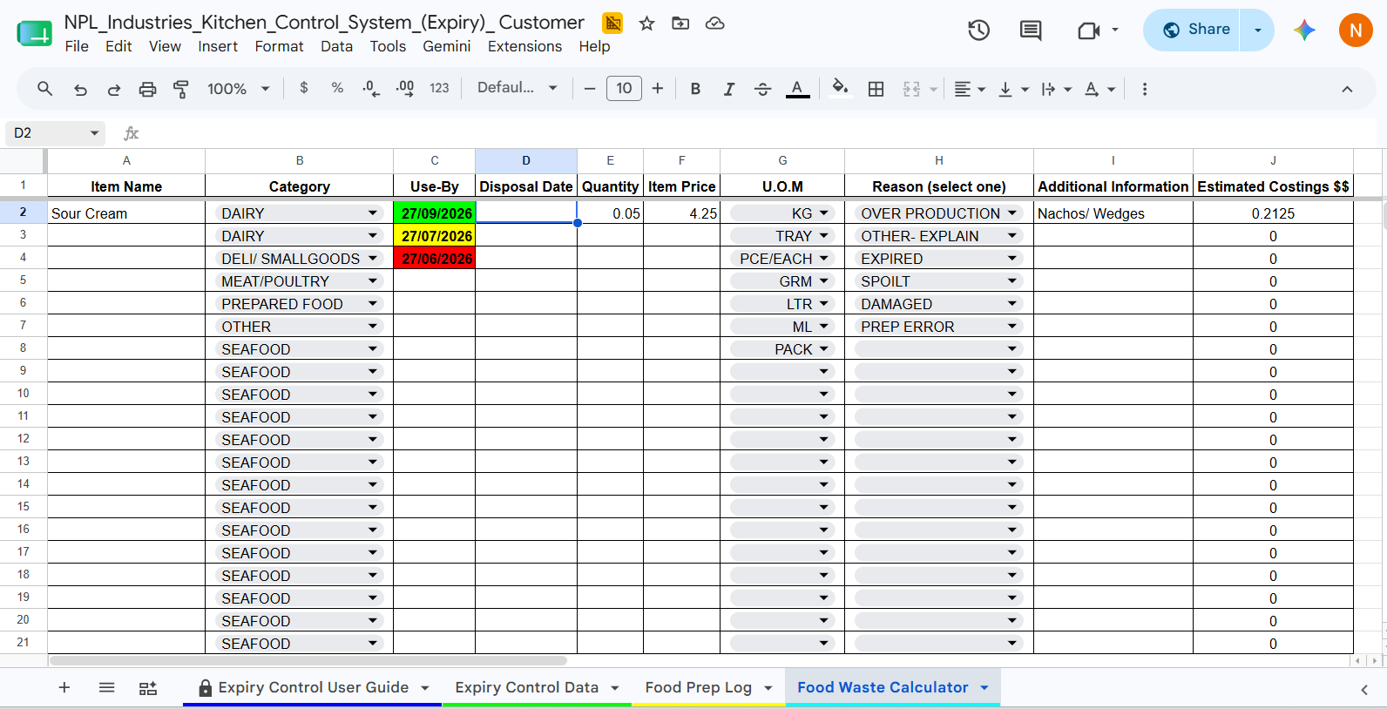1387x709 pixels.
Task: Open the Data menu
Action: tap(336, 46)
